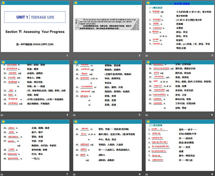The width and height of the screenshot is (215, 176).
Task: Click the WWW.1PPT.COM link on slide 1
Action: pyautogui.click(x=35, y=45)
